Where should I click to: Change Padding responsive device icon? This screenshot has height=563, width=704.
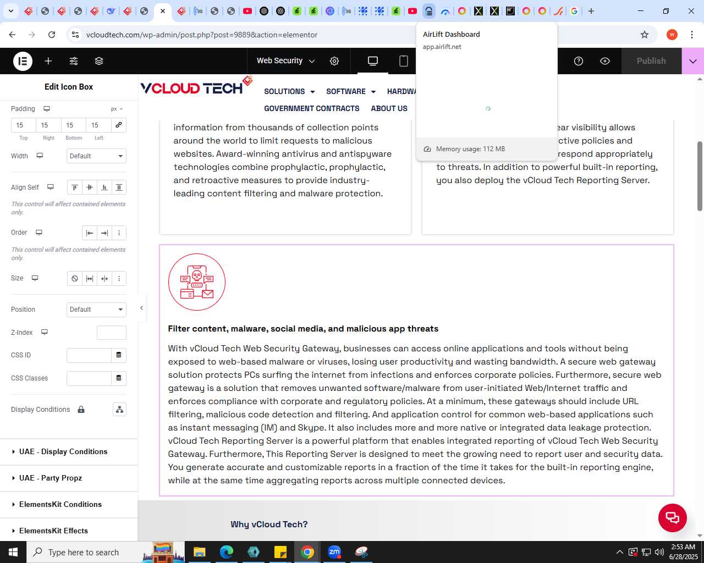pyautogui.click(x=47, y=109)
